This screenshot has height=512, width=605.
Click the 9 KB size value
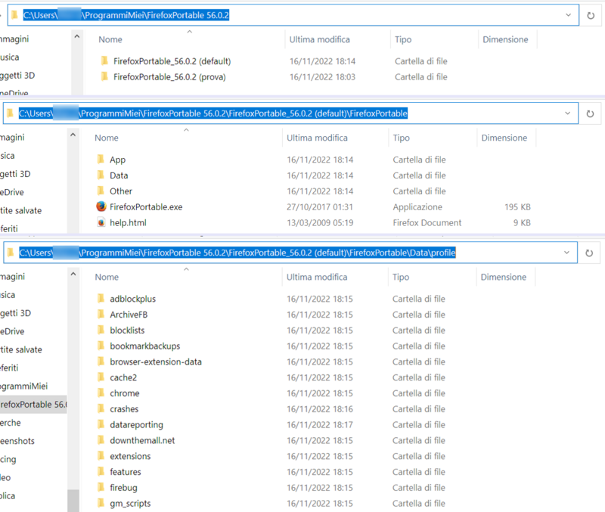click(522, 222)
